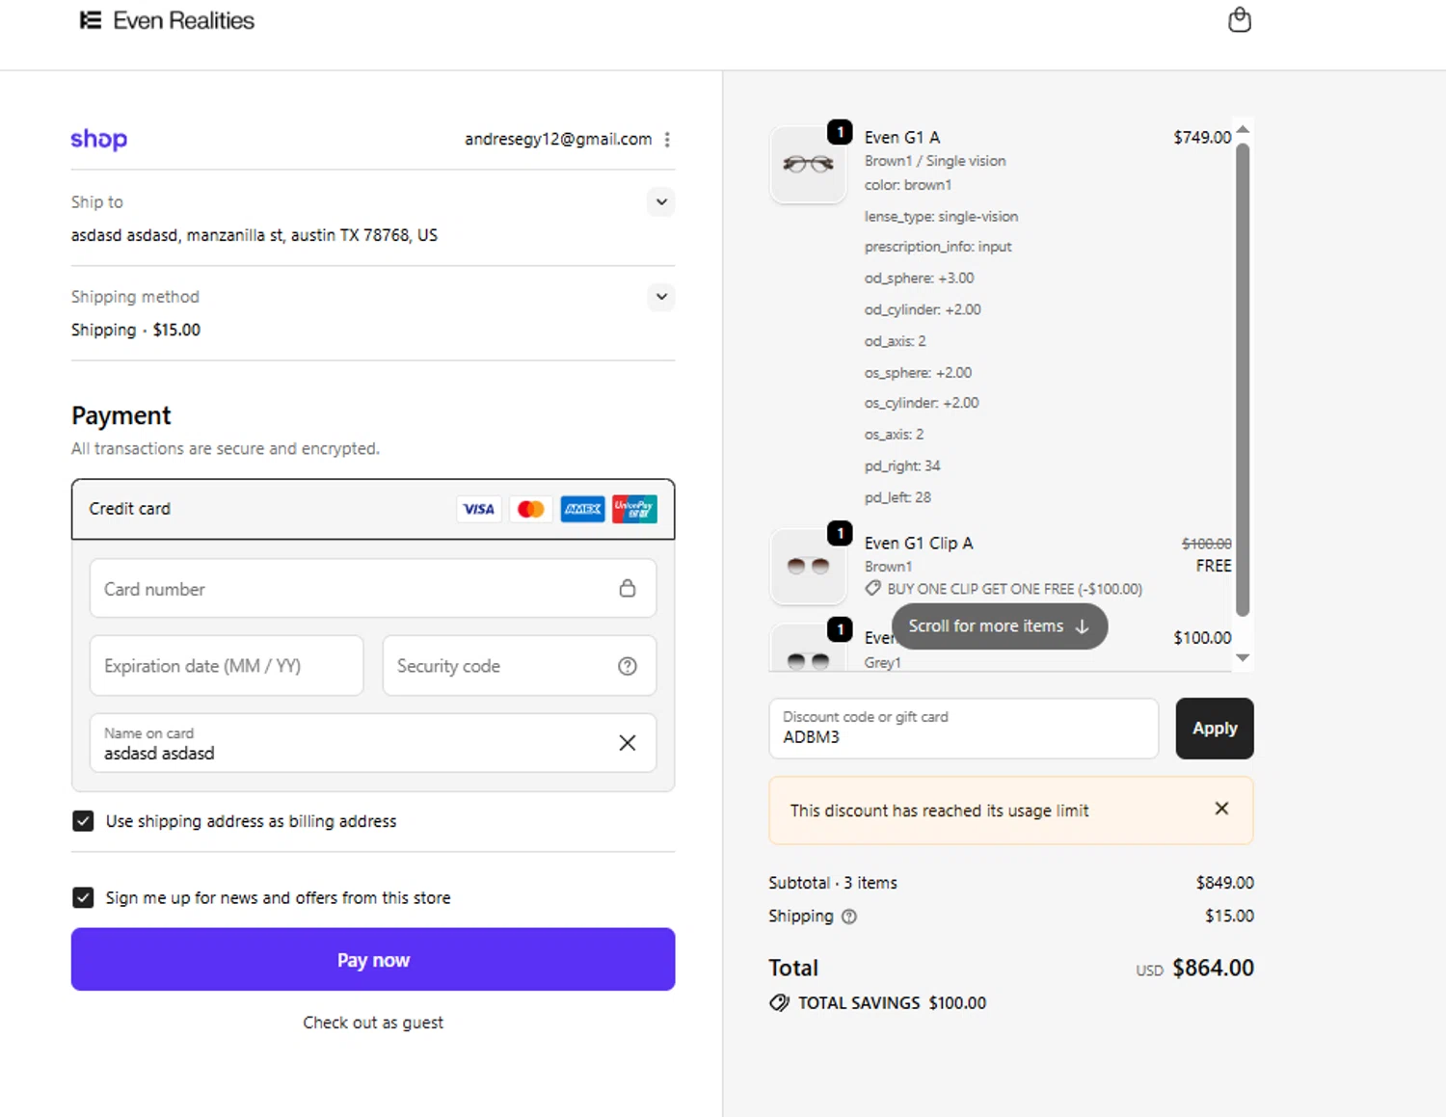Focus the Security code field
1446x1117 pixels.
(520, 665)
